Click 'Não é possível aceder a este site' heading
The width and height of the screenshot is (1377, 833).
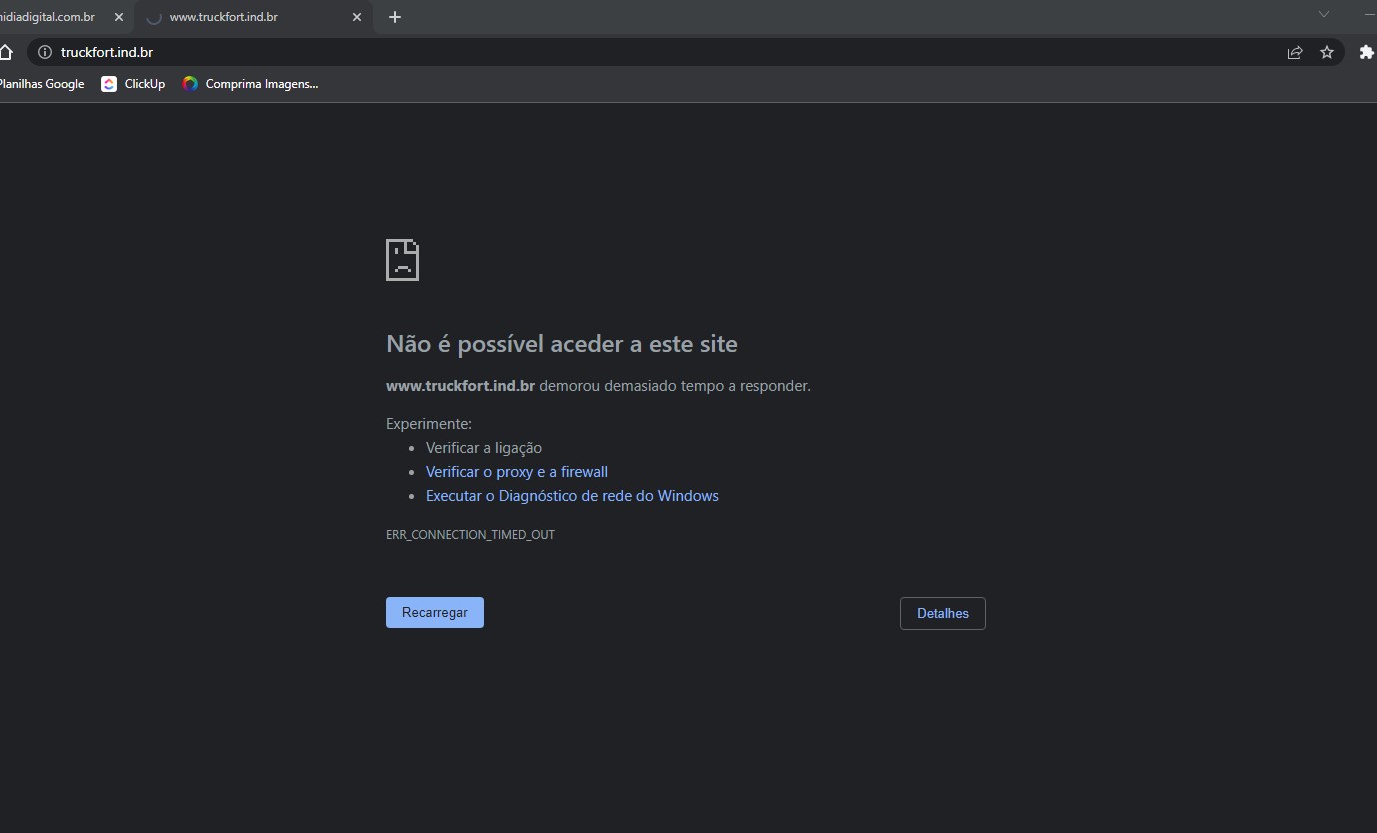pyautogui.click(x=561, y=344)
